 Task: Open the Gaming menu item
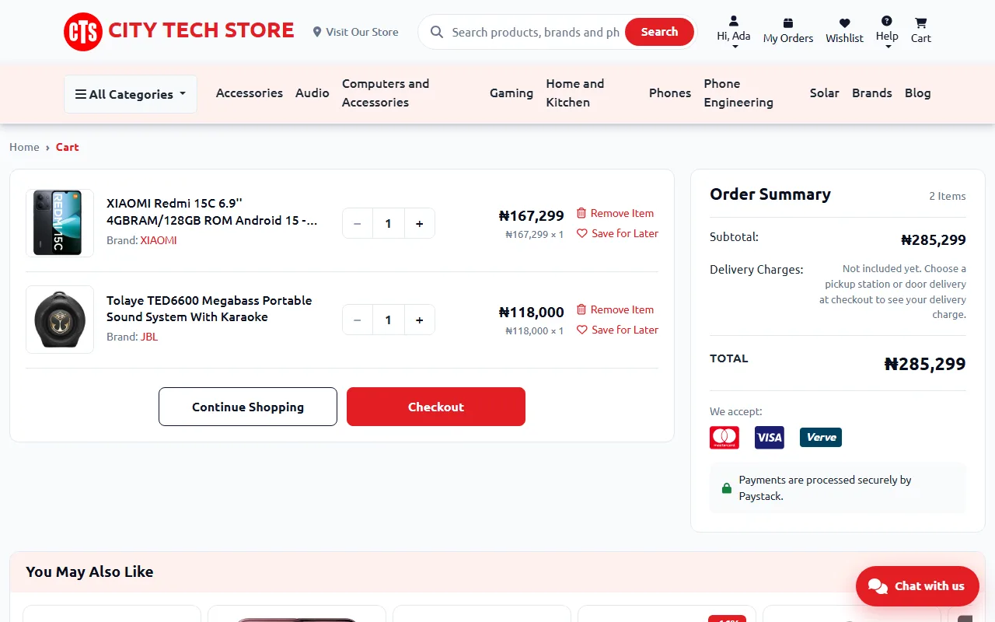pyautogui.click(x=511, y=93)
